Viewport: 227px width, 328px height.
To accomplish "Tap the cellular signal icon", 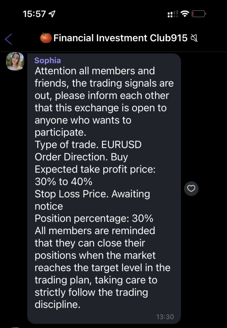I will tap(173, 14).
